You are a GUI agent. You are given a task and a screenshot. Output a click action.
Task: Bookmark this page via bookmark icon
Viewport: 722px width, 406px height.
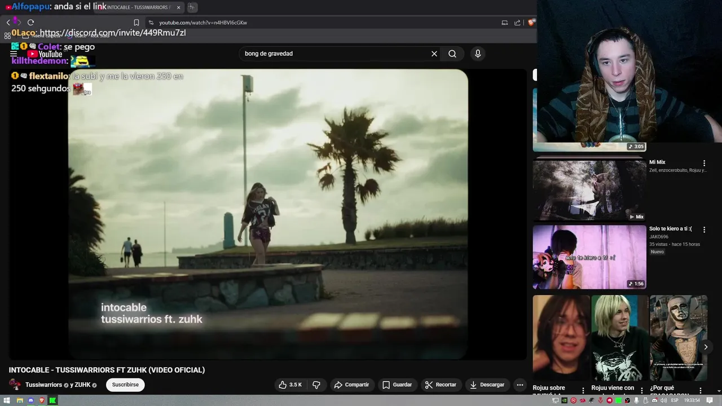pos(136,23)
